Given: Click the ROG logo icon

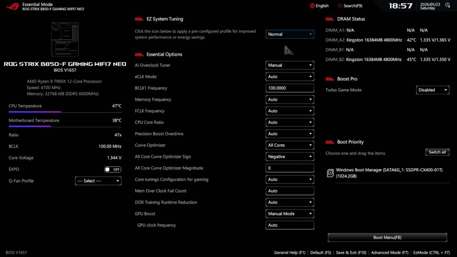Looking at the screenshot, I should [12, 6].
